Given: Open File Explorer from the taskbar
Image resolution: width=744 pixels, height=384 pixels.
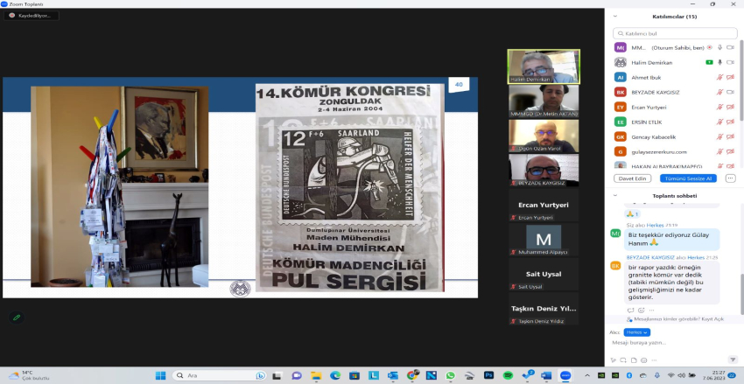Looking at the screenshot, I should click(316, 375).
